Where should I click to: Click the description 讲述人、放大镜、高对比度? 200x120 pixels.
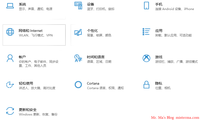click(37, 88)
